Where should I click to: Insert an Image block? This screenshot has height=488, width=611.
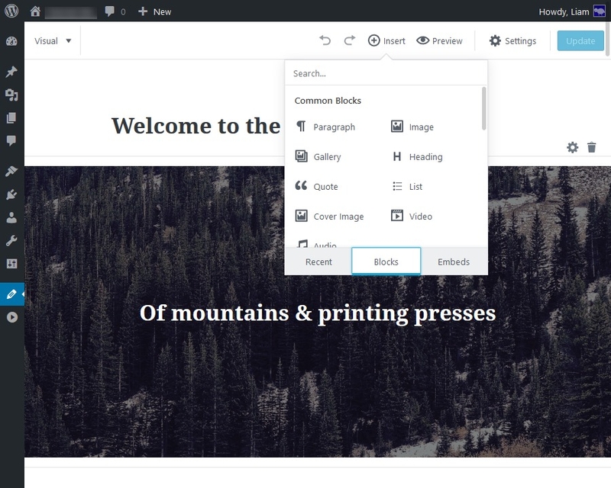click(x=412, y=127)
